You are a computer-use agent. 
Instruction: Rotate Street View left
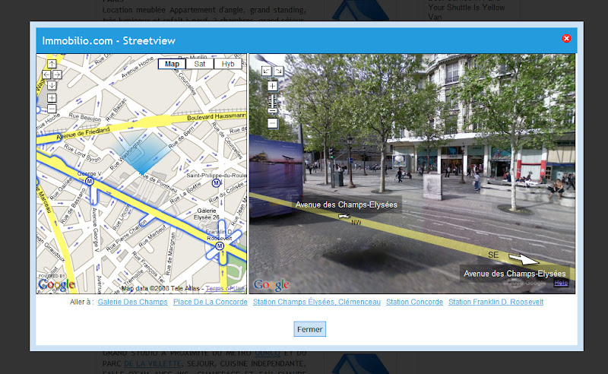[x=267, y=71]
